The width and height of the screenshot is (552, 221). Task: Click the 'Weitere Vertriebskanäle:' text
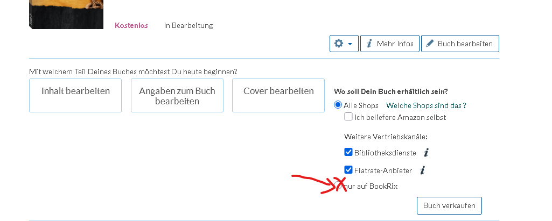click(x=386, y=137)
